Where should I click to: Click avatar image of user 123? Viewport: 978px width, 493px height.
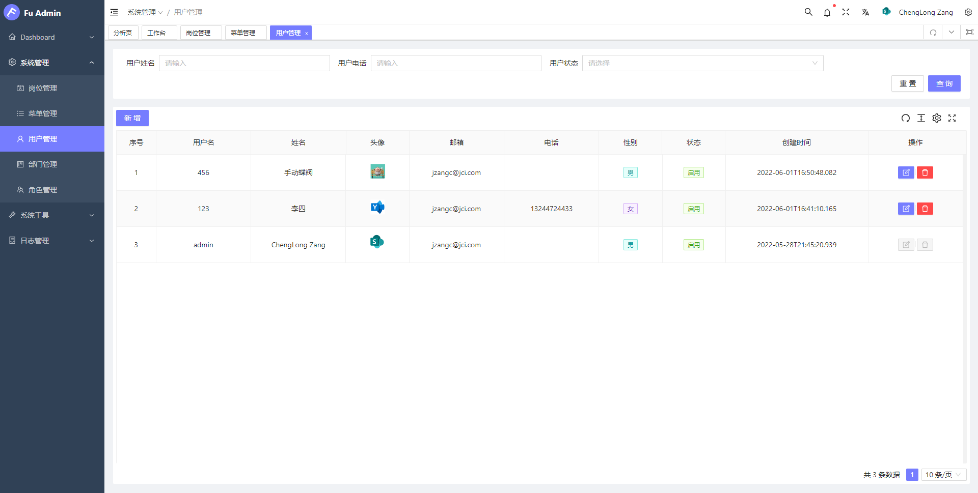click(x=377, y=207)
